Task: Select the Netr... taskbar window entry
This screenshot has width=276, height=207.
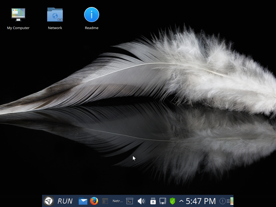Action: point(118,201)
